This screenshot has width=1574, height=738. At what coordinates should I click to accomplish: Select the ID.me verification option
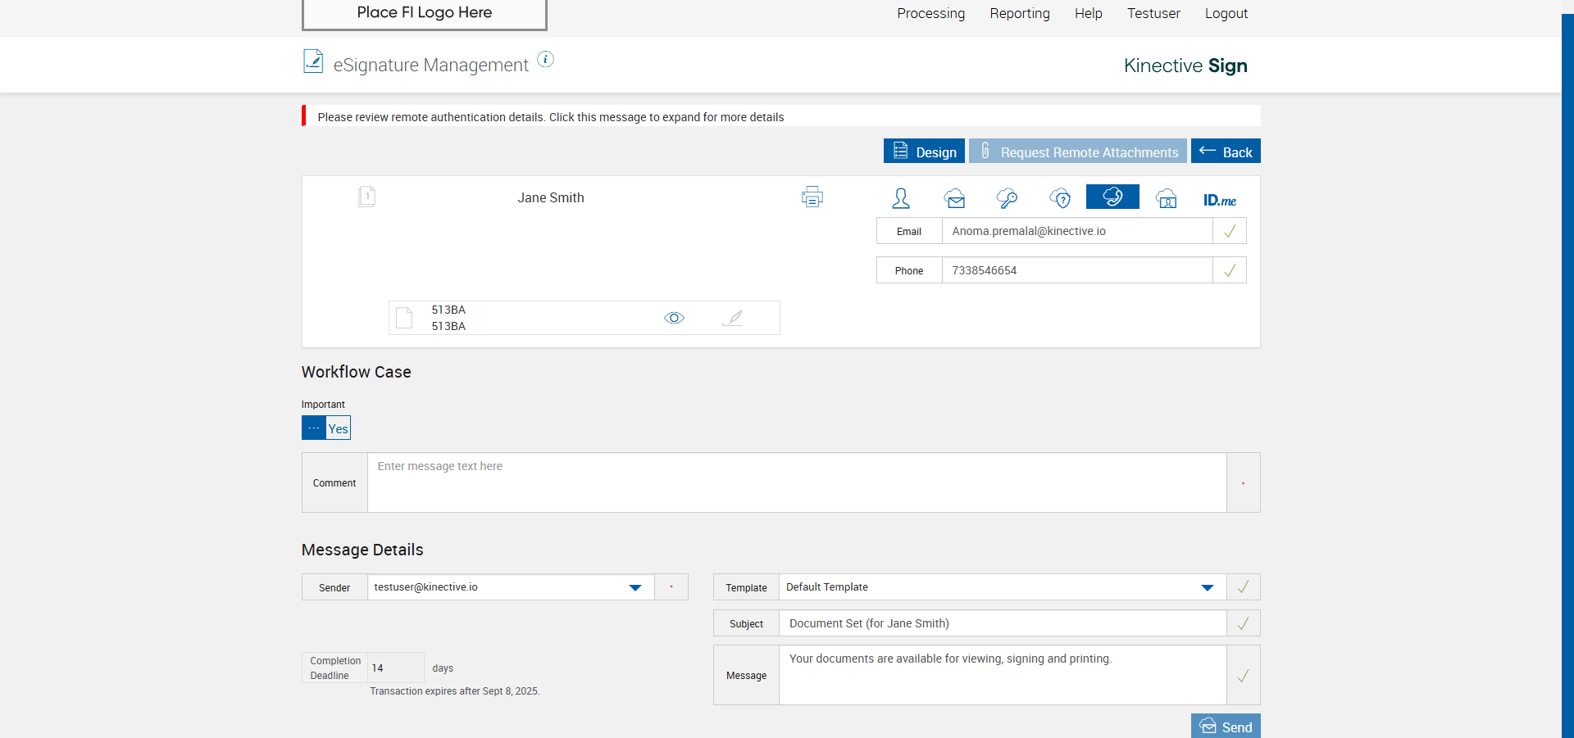point(1219,200)
